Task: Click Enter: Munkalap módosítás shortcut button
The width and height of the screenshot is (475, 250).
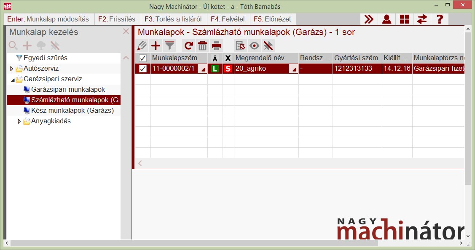Action: (48, 19)
